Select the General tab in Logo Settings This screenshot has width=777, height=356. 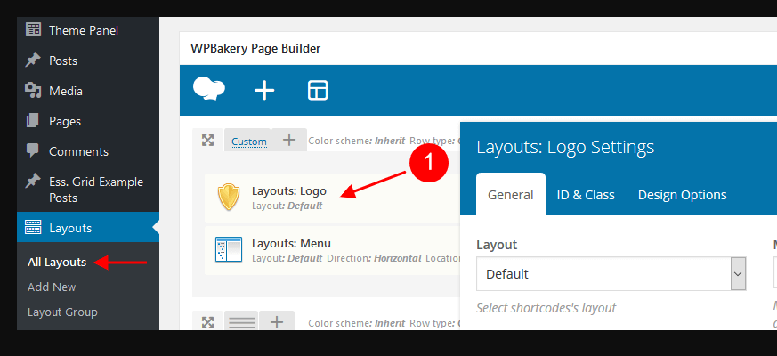[511, 195]
